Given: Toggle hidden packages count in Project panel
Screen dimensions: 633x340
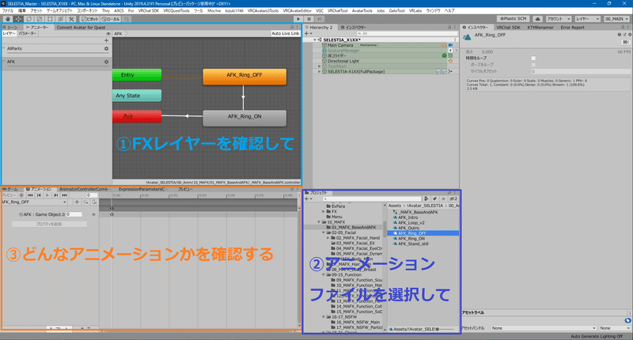Looking at the screenshot, I should (x=453, y=198).
